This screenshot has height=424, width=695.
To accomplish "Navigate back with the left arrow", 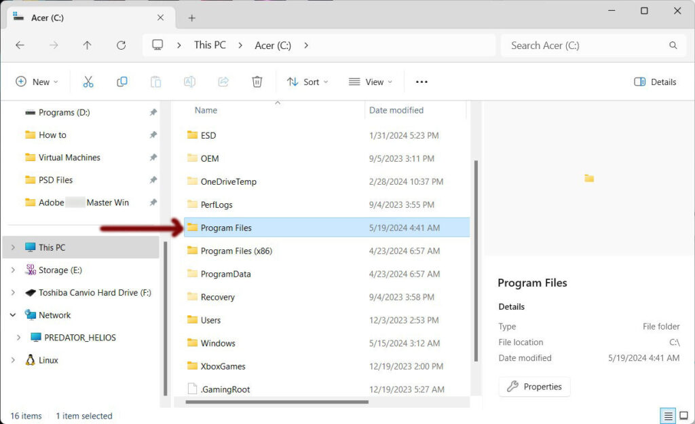I will pyautogui.click(x=20, y=46).
